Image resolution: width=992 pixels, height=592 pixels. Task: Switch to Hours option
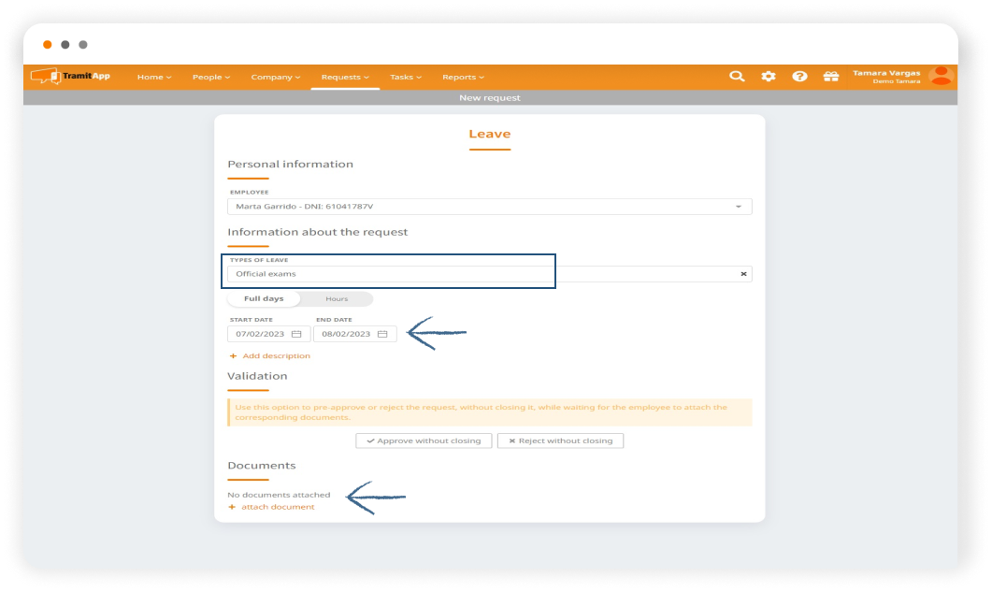(337, 299)
